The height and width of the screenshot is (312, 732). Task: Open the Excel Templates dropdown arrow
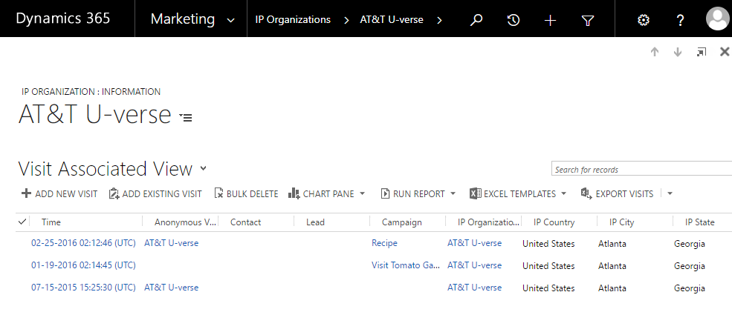(563, 193)
